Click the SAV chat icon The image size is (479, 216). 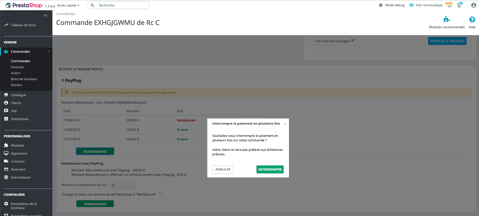(x=6, y=111)
